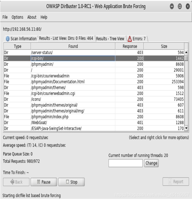The width and height of the screenshot is (192, 200).
Task: Click the Report document icon
Action: pyautogui.click(x=170, y=182)
